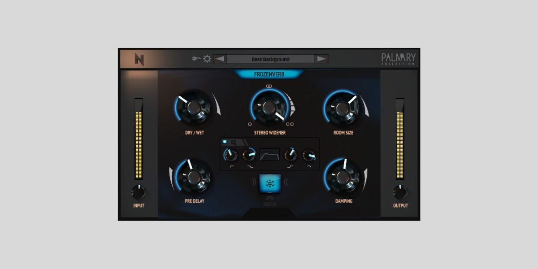Open the key activation icon
The height and width of the screenshot is (269, 538).
196,59
